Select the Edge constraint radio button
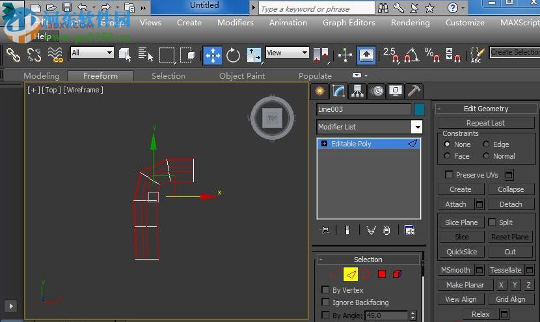Screen dimensions: 540x322 (x=486, y=144)
